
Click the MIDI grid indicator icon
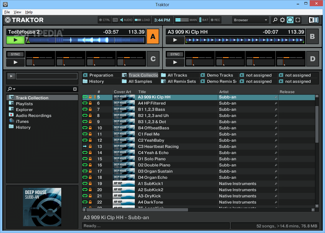(x=115, y=20)
